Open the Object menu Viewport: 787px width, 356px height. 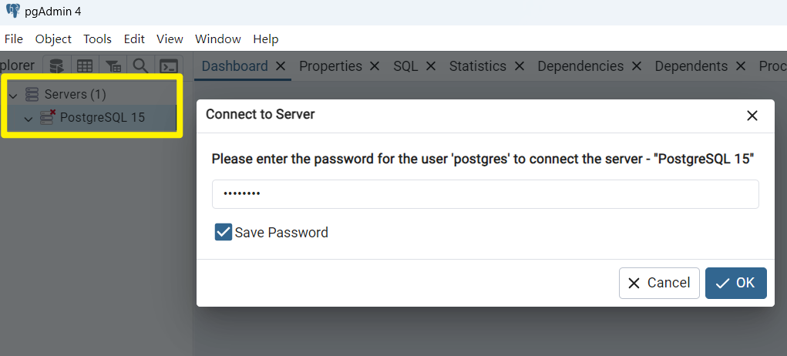point(53,39)
